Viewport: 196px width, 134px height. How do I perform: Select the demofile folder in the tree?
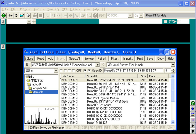pyautogui.click(x=42, y=92)
